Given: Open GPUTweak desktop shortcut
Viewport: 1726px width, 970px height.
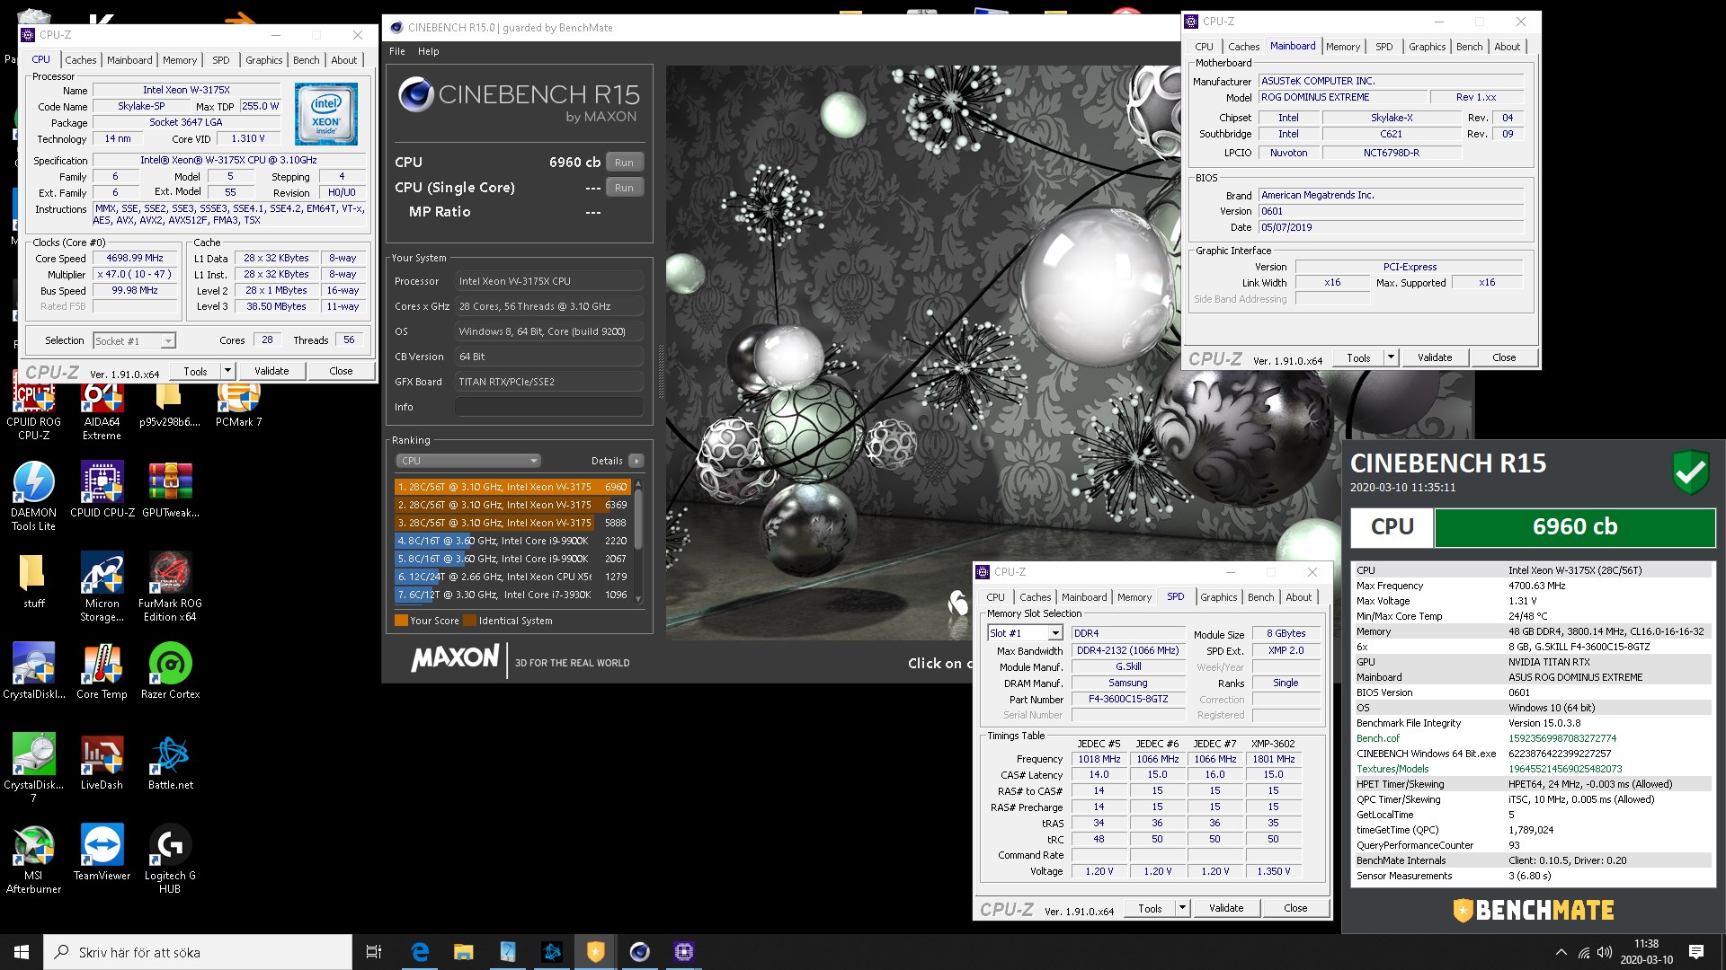Looking at the screenshot, I should point(170,490).
